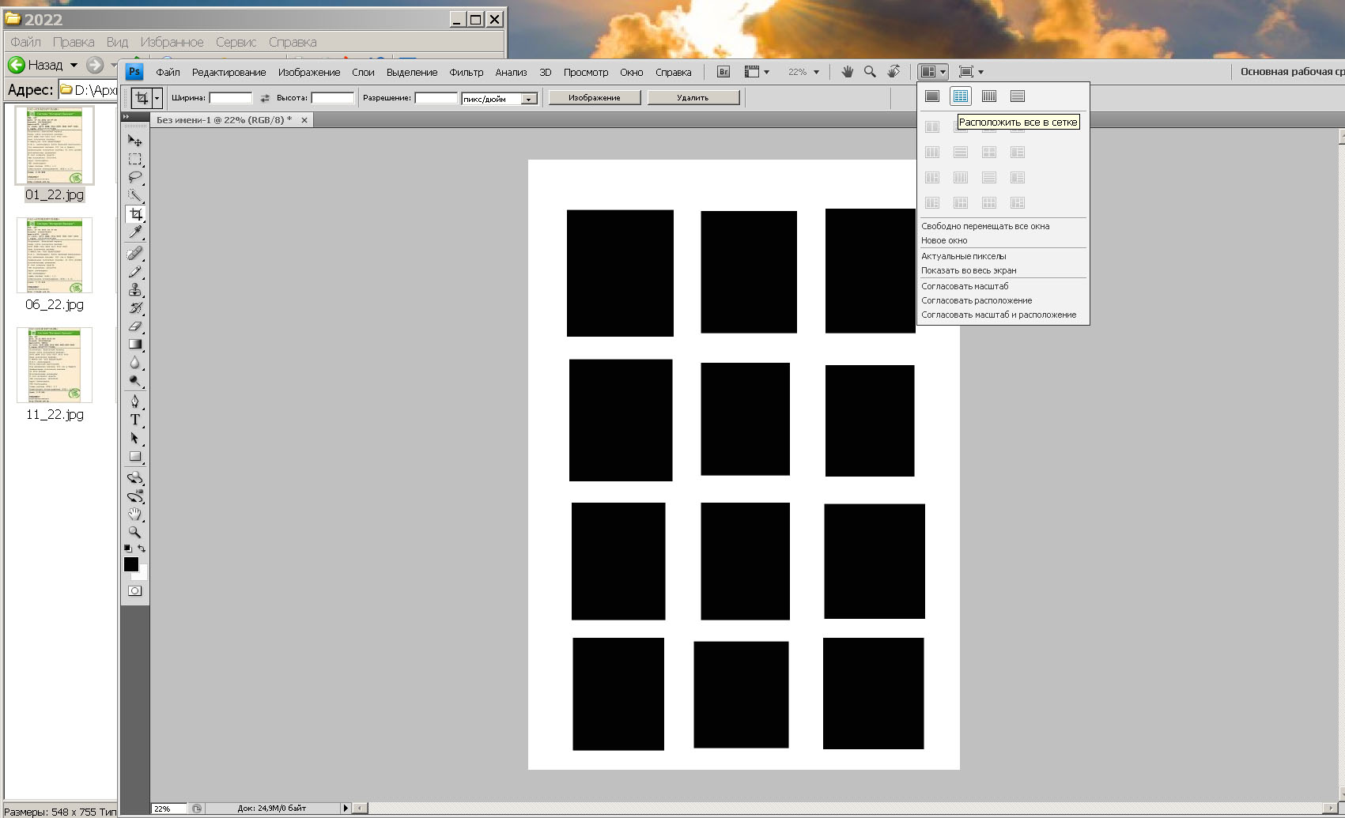Open the Фильтр menu
The height and width of the screenshot is (818, 1345).
click(x=466, y=72)
